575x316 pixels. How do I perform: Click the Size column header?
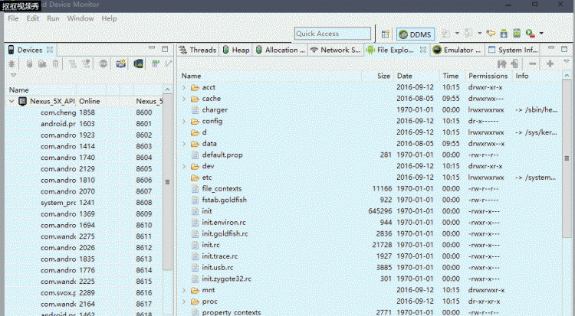[x=378, y=76]
